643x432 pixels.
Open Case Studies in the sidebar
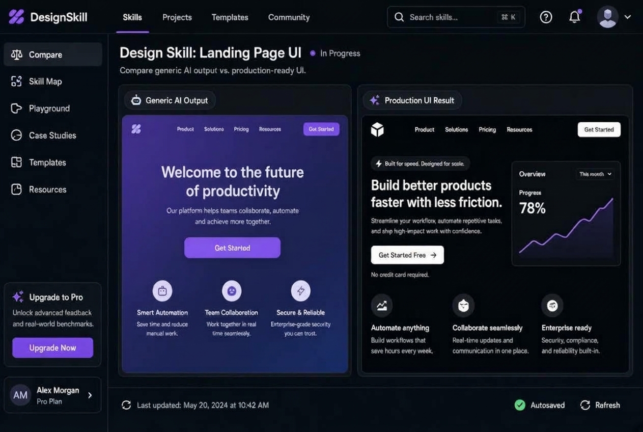(53, 136)
